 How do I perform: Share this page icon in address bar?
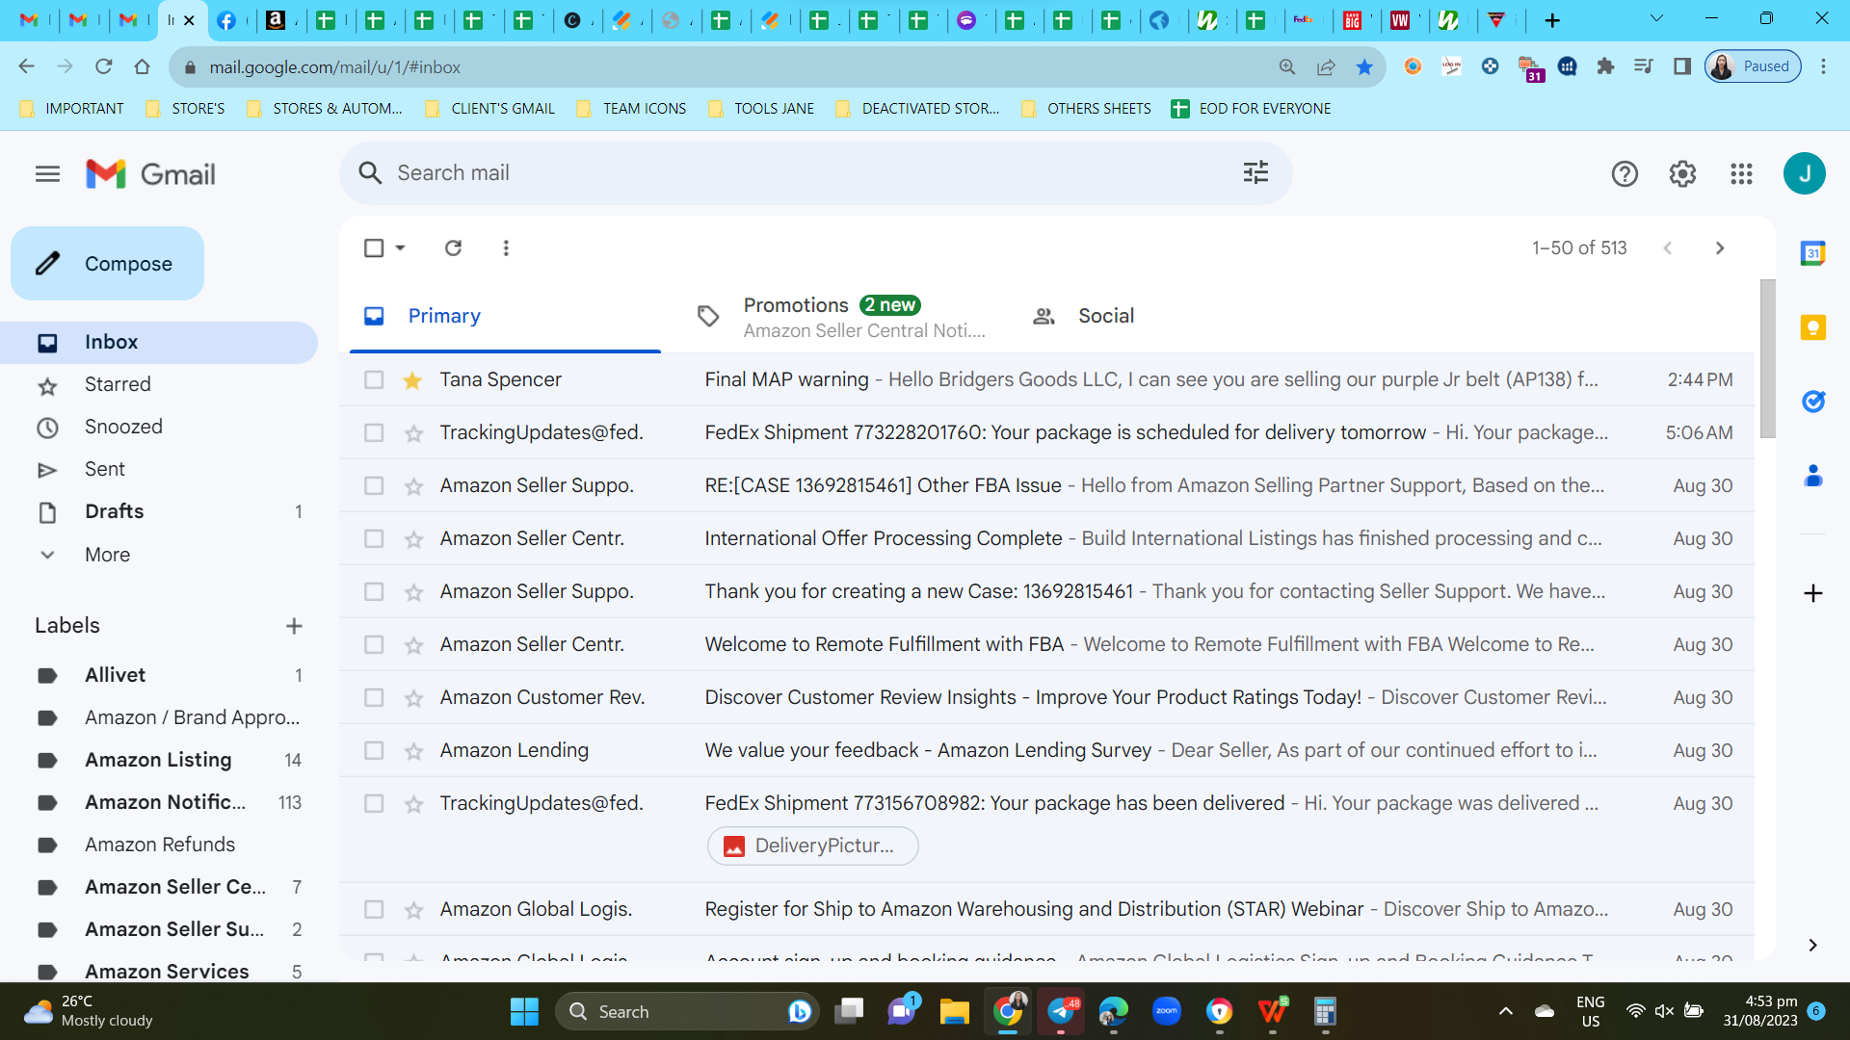pyautogui.click(x=1326, y=66)
